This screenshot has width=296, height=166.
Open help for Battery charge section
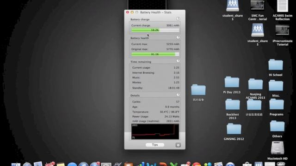coord(178,19)
